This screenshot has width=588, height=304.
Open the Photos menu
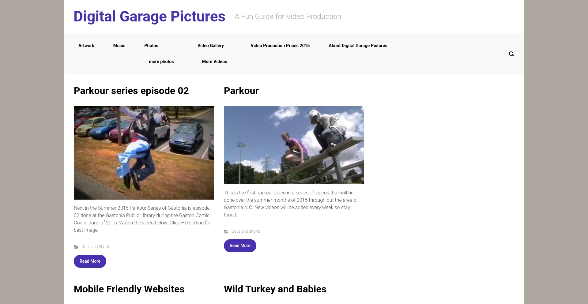pyautogui.click(x=151, y=46)
